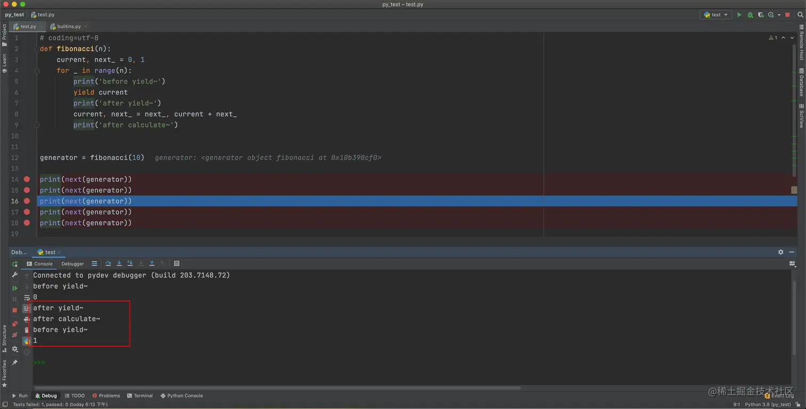Viewport: 806px width, 409px height.
Task: Select the Console tab in debug panel
Action: point(39,264)
